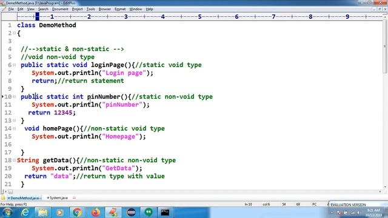Image resolution: width=388 pixels, height=218 pixels.
Task: Click the column ruler at mark 2
Action: click(89, 16)
